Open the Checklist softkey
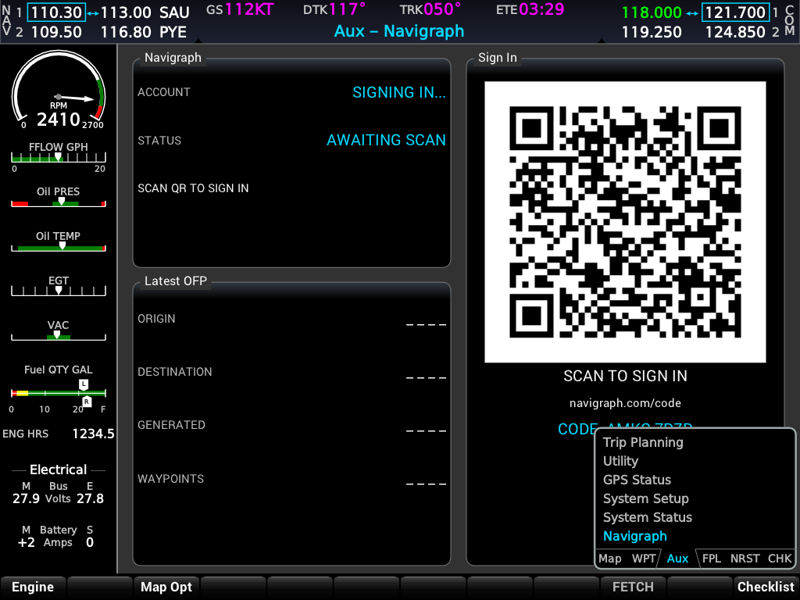800x600 pixels. click(x=766, y=587)
